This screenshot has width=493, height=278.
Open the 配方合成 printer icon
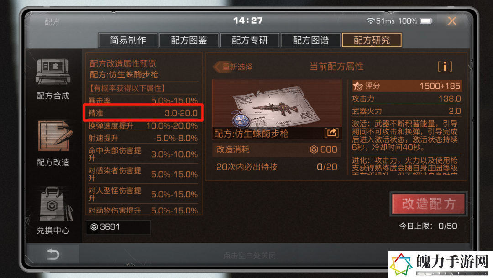tap(53, 72)
